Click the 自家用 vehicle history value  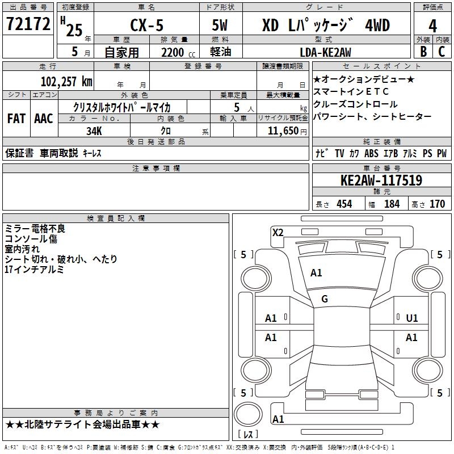pos(121,52)
